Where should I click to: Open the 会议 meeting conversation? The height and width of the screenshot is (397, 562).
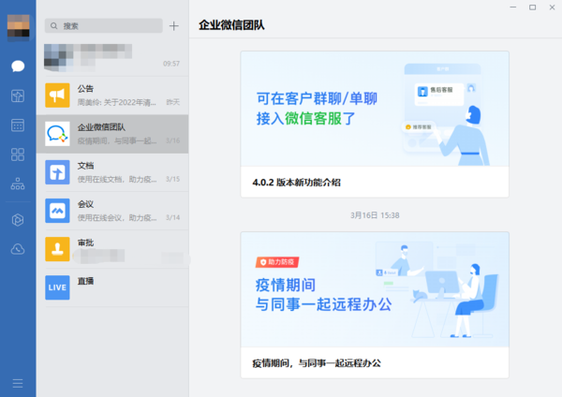pyautogui.click(x=112, y=211)
